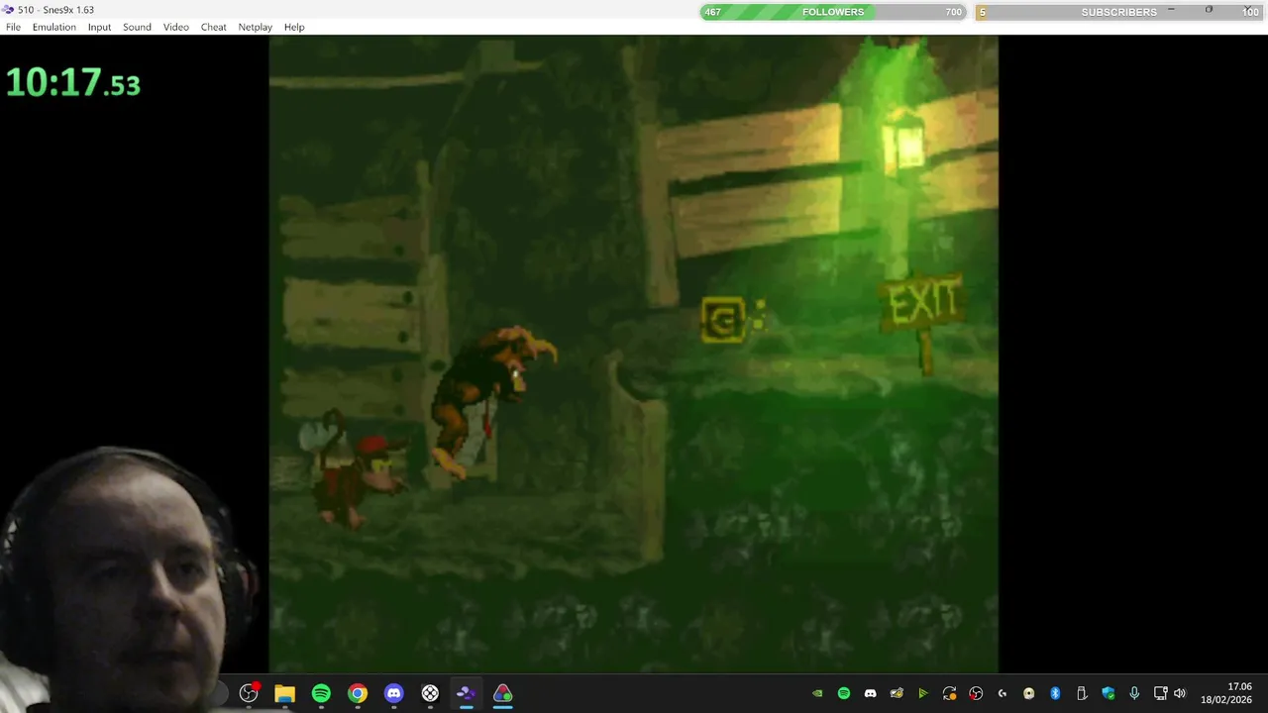Open the OBS tray icon
Image resolution: width=1268 pixels, height=713 pixels.
coord(976,693)
